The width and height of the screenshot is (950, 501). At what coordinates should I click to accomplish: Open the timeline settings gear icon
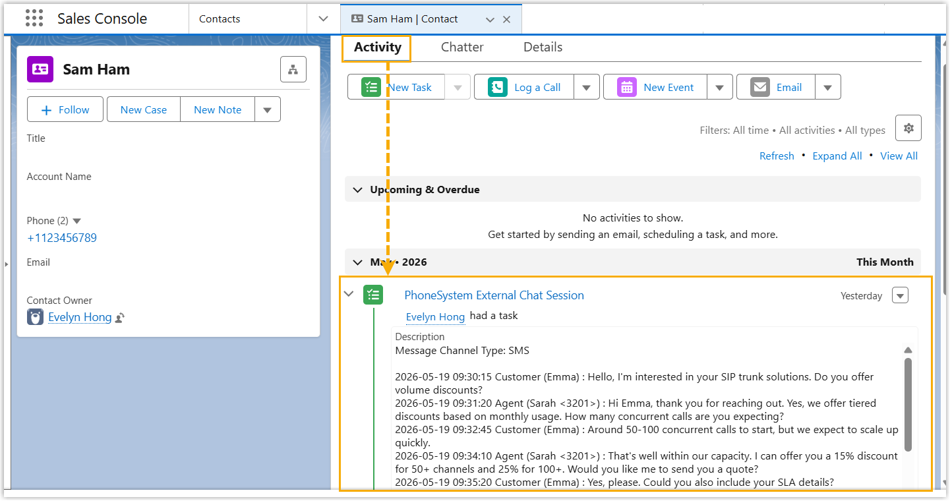click(908, 128)
